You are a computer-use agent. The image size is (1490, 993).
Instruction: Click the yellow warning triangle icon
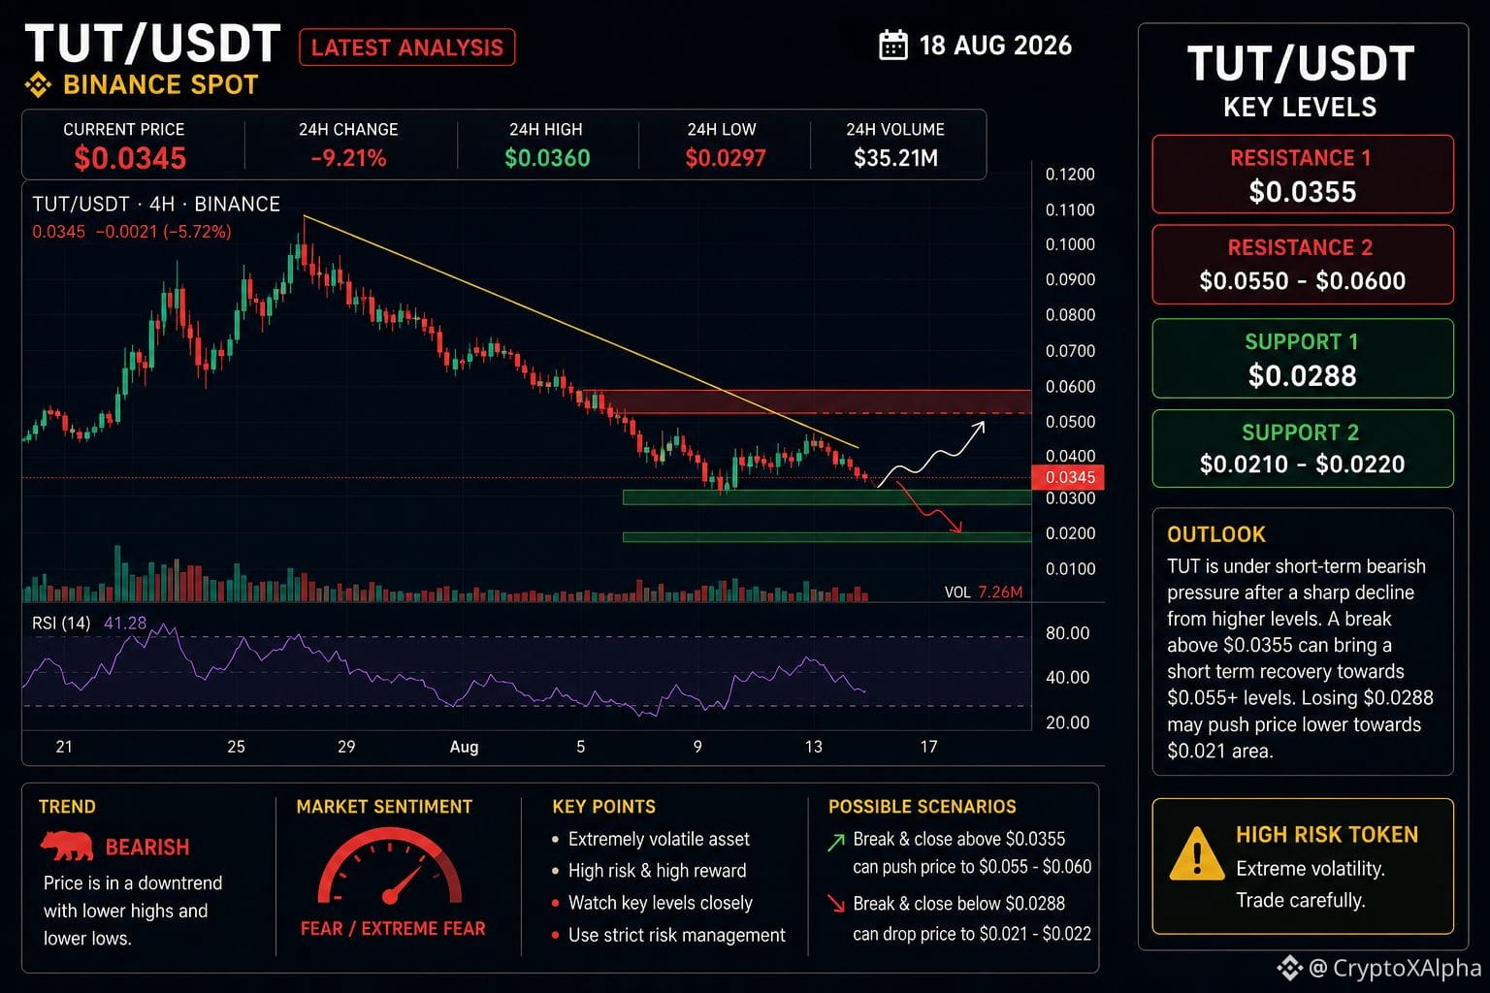(x=1196, y=853)
